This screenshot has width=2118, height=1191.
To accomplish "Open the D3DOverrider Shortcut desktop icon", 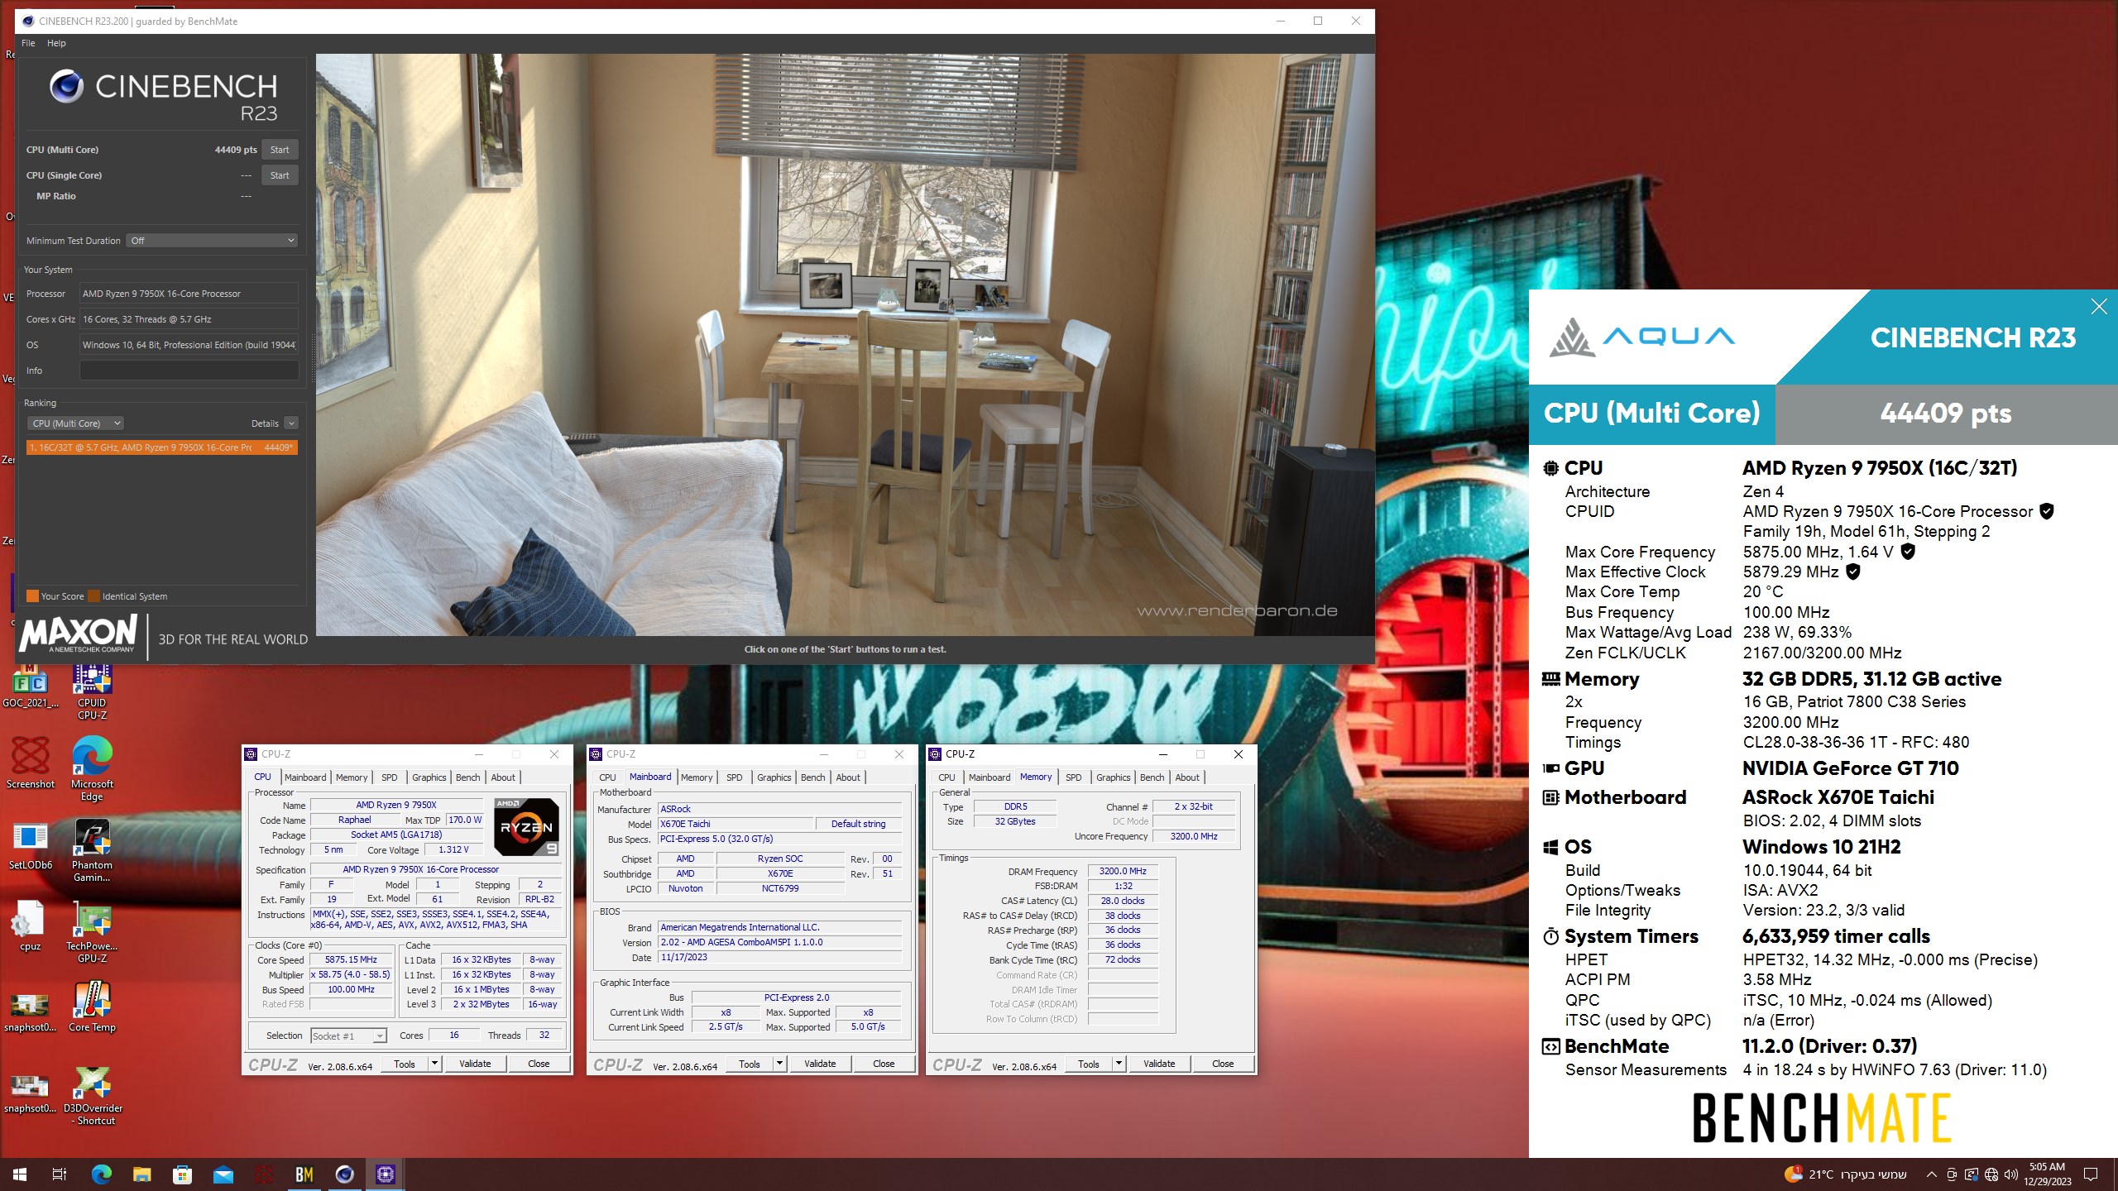I will pyautogui.click(x=92, y=1094).
